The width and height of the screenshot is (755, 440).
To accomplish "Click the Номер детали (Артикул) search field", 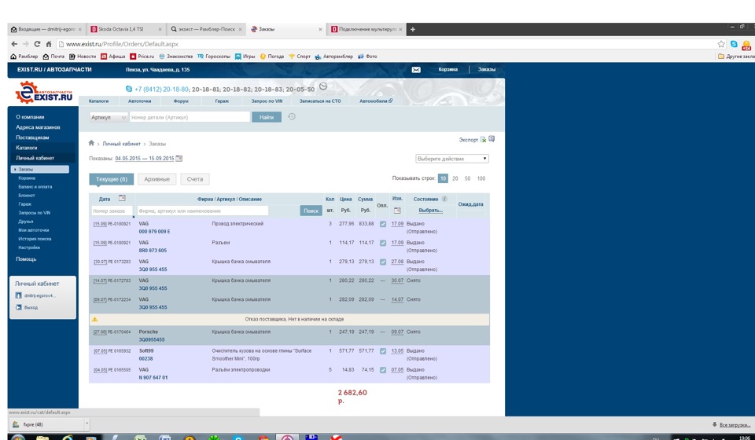I will [x=190, y=117].
